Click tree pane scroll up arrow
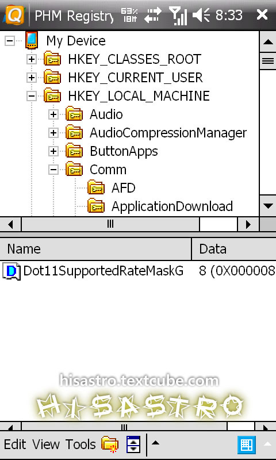Viewport: 276px width, 460px height. [x=268, y=41]
